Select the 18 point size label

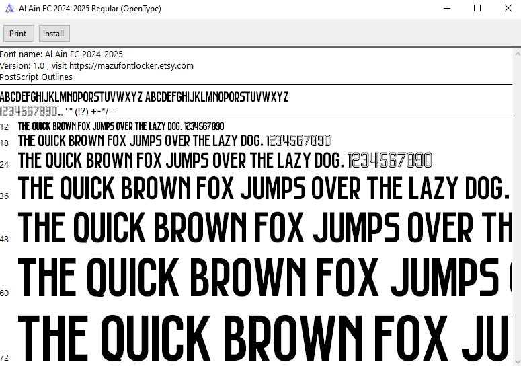5,143
